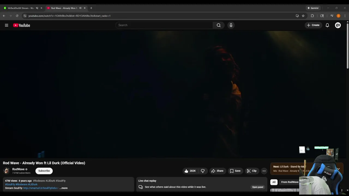349x196 pixels.
Task: Clip the video with scissors button
Action: click(x=251, y=171)
